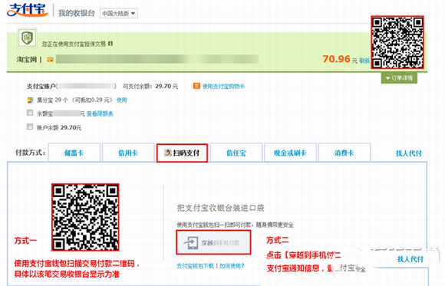
Task: Click the orange shopping card icon
Action: (196, 86)
